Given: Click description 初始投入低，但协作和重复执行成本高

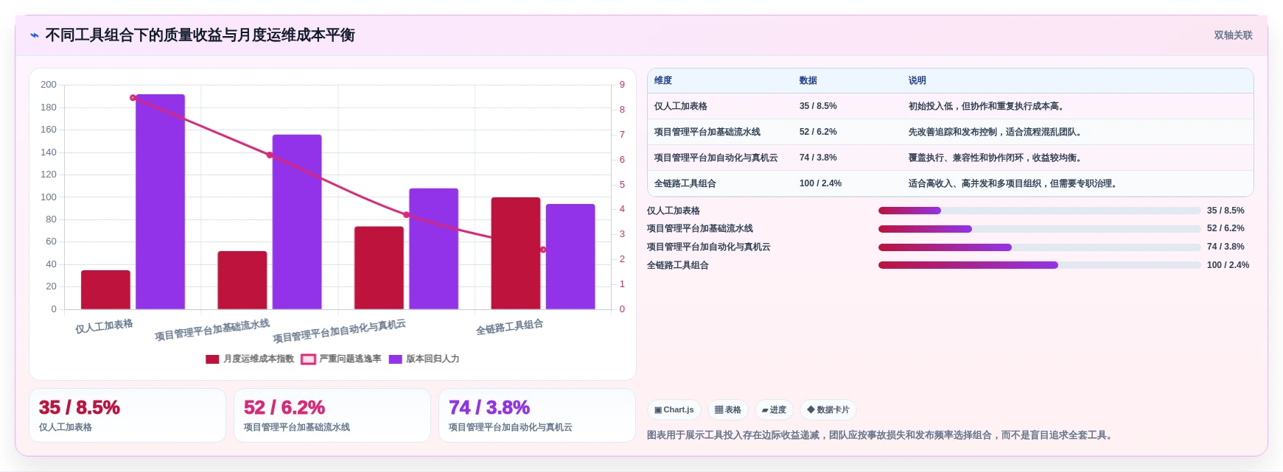Looking at the screenshot, I should click(986, 107).
